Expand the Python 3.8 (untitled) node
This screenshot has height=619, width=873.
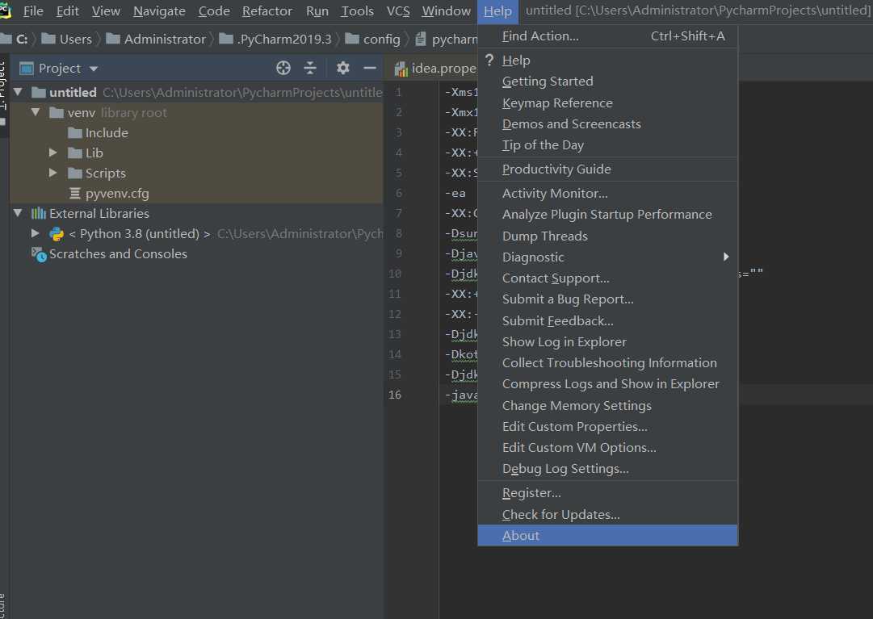[36, 233]
